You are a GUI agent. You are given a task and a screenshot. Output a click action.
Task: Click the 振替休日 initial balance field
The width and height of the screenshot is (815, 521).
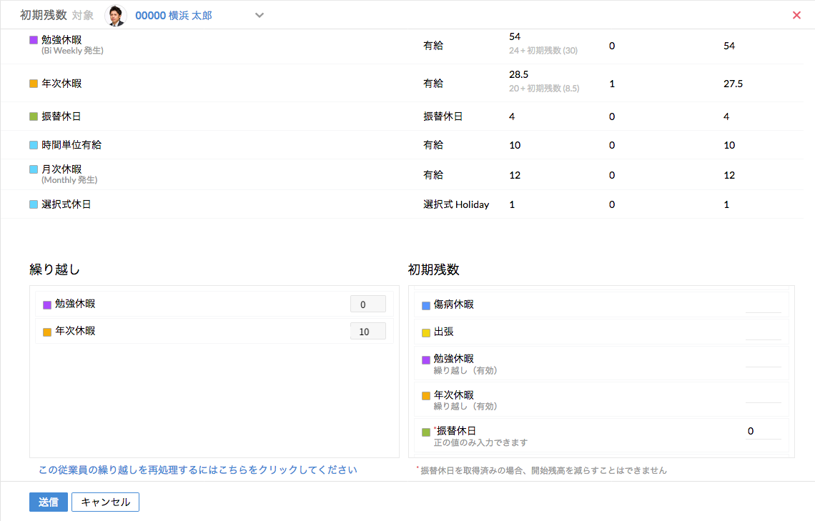(x=763, y=431)
